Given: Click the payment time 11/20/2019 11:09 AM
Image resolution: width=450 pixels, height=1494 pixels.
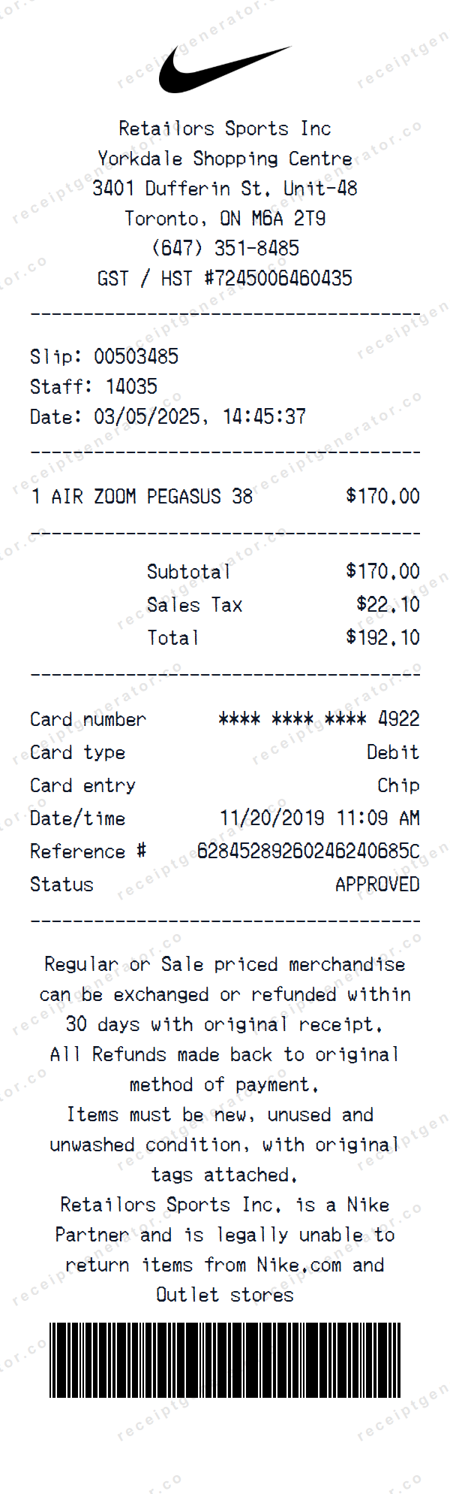Looking at the screenshot, I should [x=319, y=818].
